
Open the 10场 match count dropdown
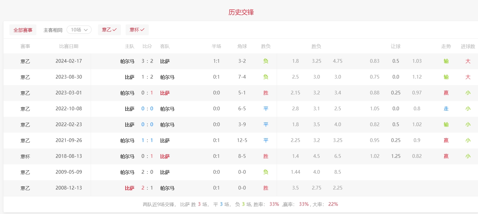tap(79, 30)
